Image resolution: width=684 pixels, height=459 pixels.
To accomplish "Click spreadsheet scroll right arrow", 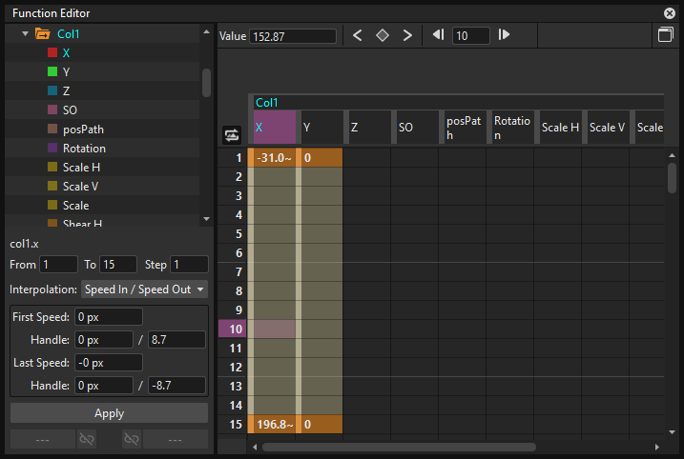I will (x=657, y=447).
